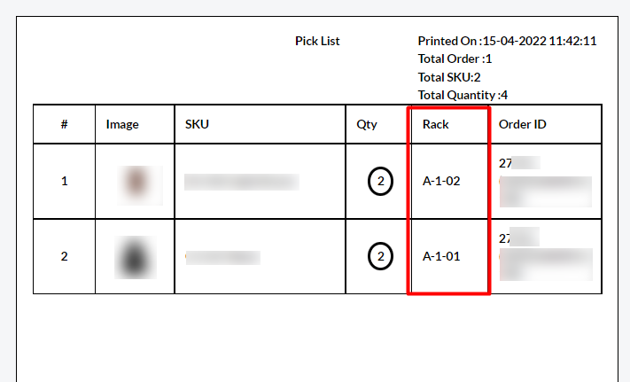Click the SKU column header
630x382 pixels.
point(197,124)
